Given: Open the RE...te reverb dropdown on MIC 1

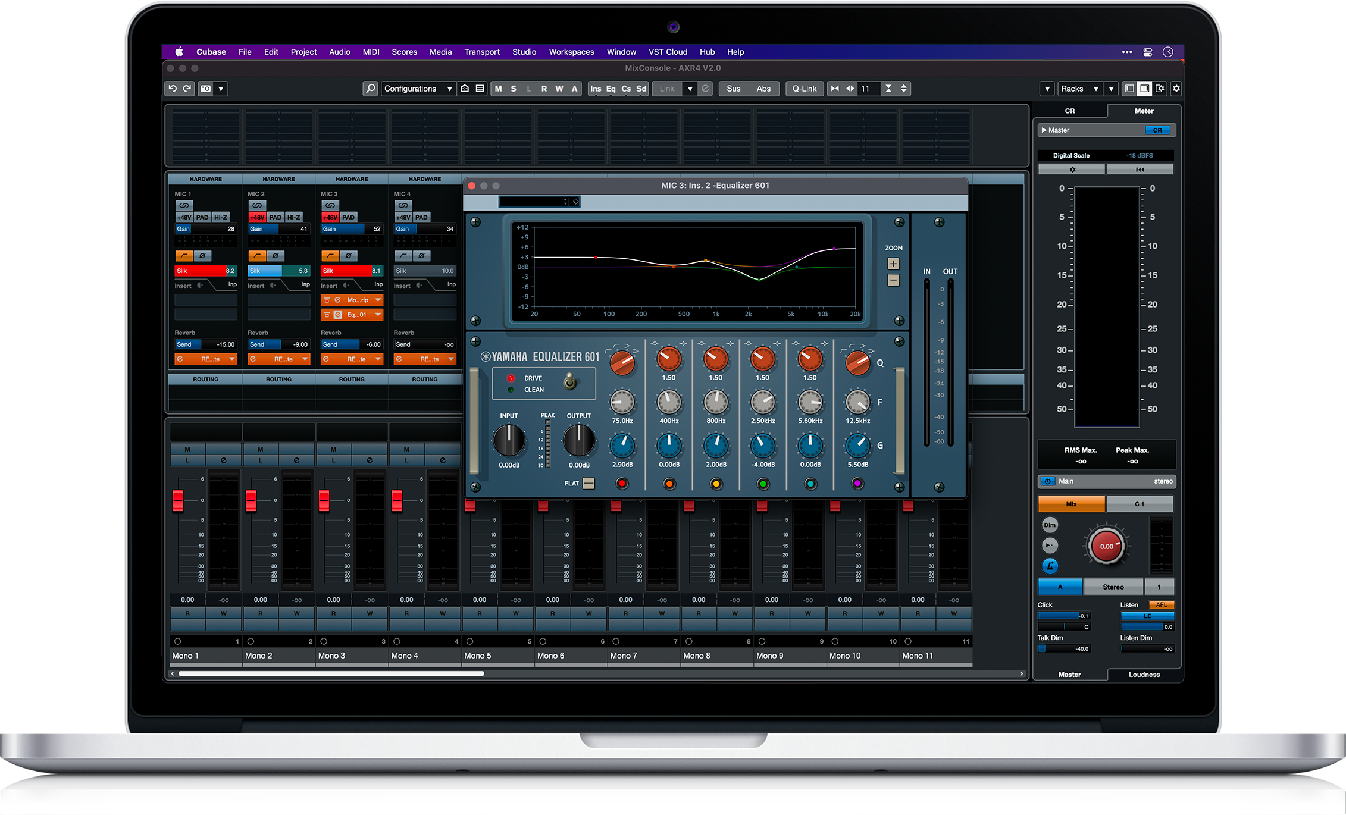Looking at the screenshot, I should (x=232, y=359).
